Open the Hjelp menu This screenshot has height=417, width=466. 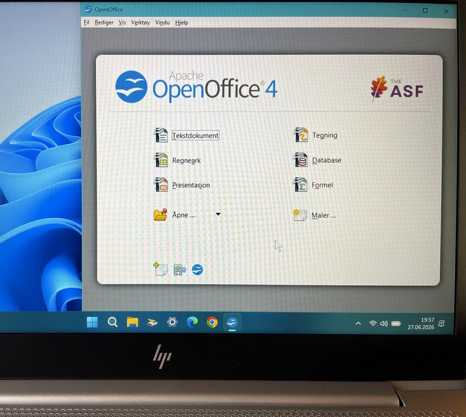point(182,23)
